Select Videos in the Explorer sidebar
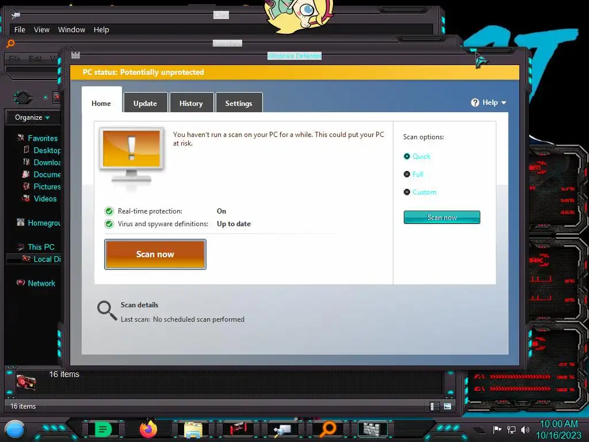The height and width of the screenshot is (442, 589). pyautogui.click(x=45, y=199)
